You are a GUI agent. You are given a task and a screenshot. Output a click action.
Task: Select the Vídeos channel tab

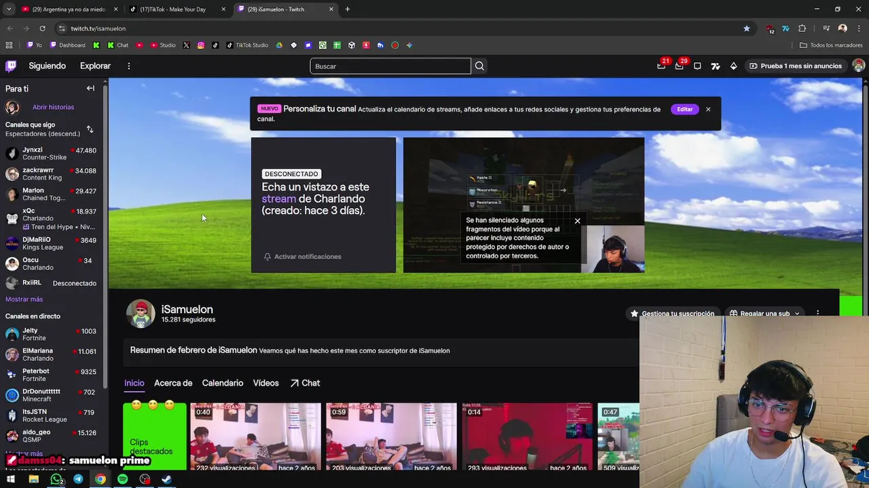click(x=265, y=383)
